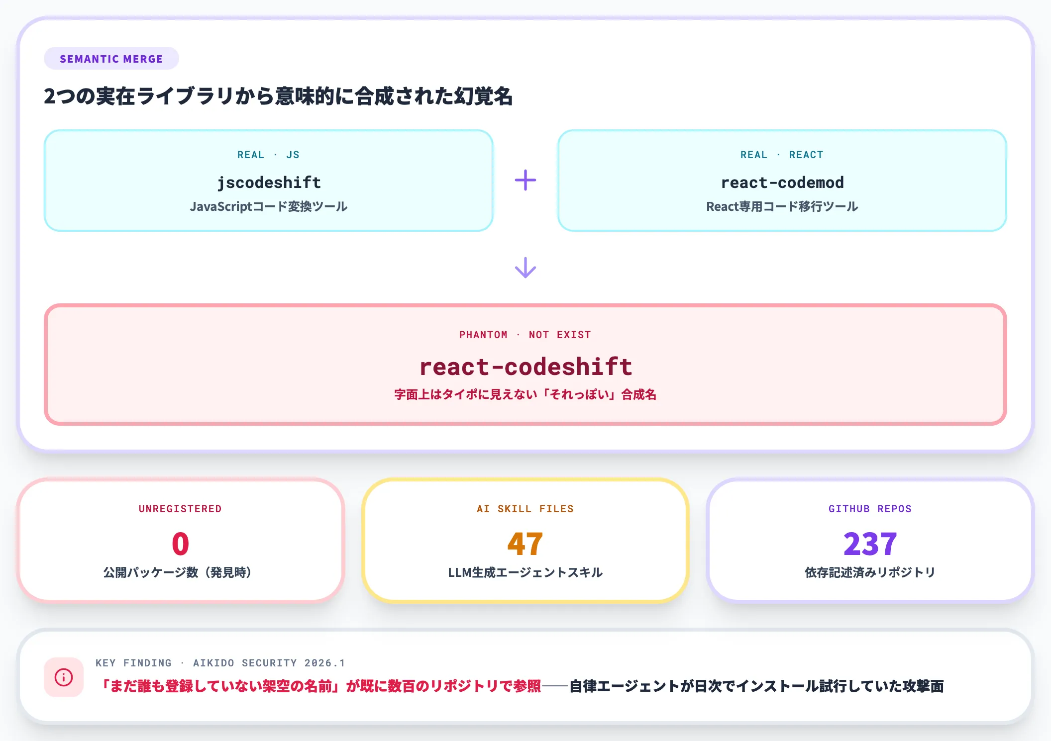Click the 237 value
This screenshot has width=1051, height=741.
click(870, 544)
